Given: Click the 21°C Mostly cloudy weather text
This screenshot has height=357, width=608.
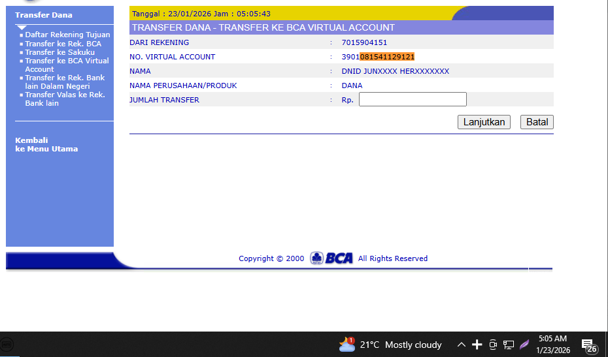Looking at the screenshot, I should [401, 345].
